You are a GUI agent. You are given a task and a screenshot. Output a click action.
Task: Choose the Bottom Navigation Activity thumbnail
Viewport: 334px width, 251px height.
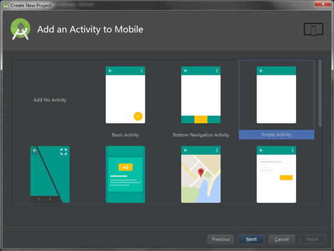[201, 95]
